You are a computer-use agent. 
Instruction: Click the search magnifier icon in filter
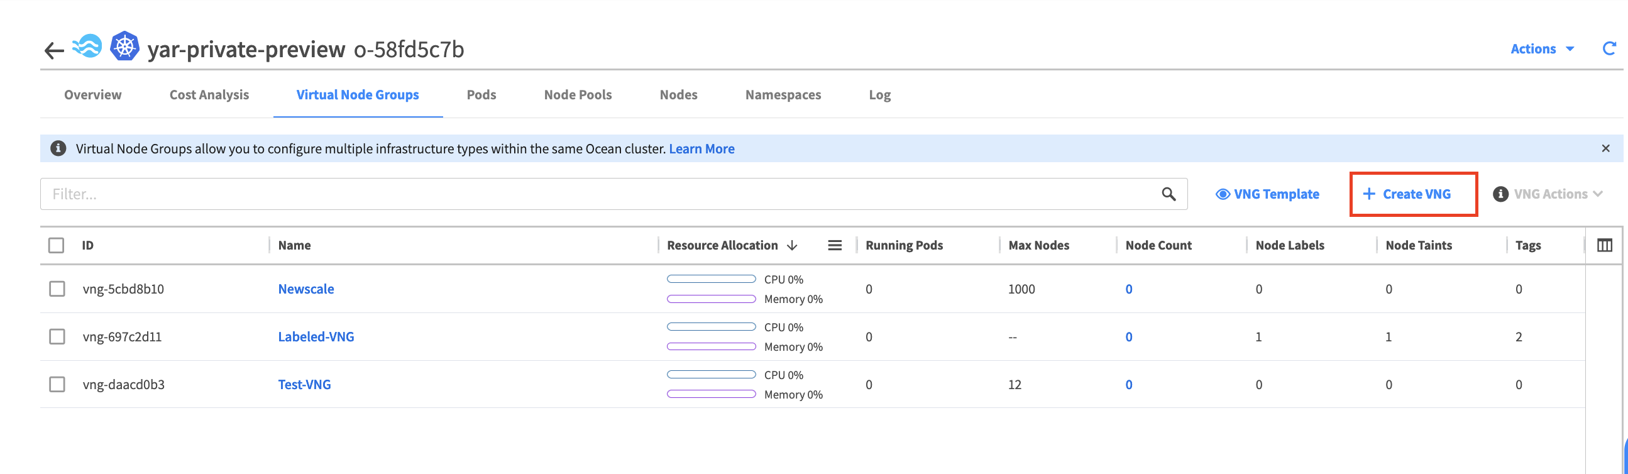coord(1169,194)
